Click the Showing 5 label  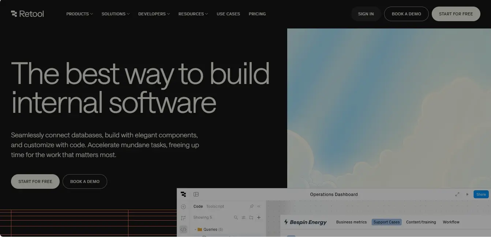(203, 217)
